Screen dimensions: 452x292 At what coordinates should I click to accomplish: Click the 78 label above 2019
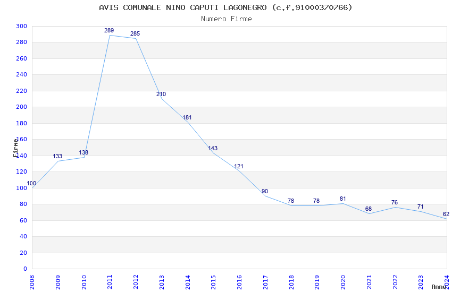pos(316,201)
